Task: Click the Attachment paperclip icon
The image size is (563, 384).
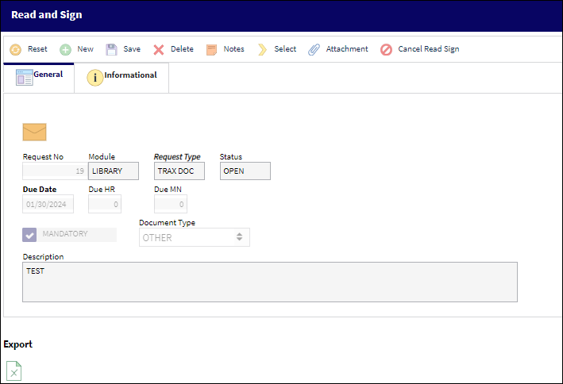Action: click(x=314, y=49)
